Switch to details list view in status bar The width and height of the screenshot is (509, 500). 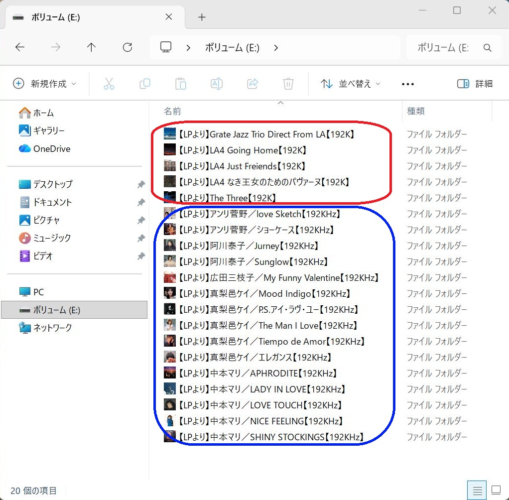[x=477, y=490]
